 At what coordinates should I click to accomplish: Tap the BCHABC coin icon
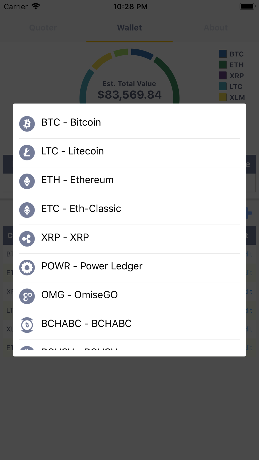tap(27, 325)
